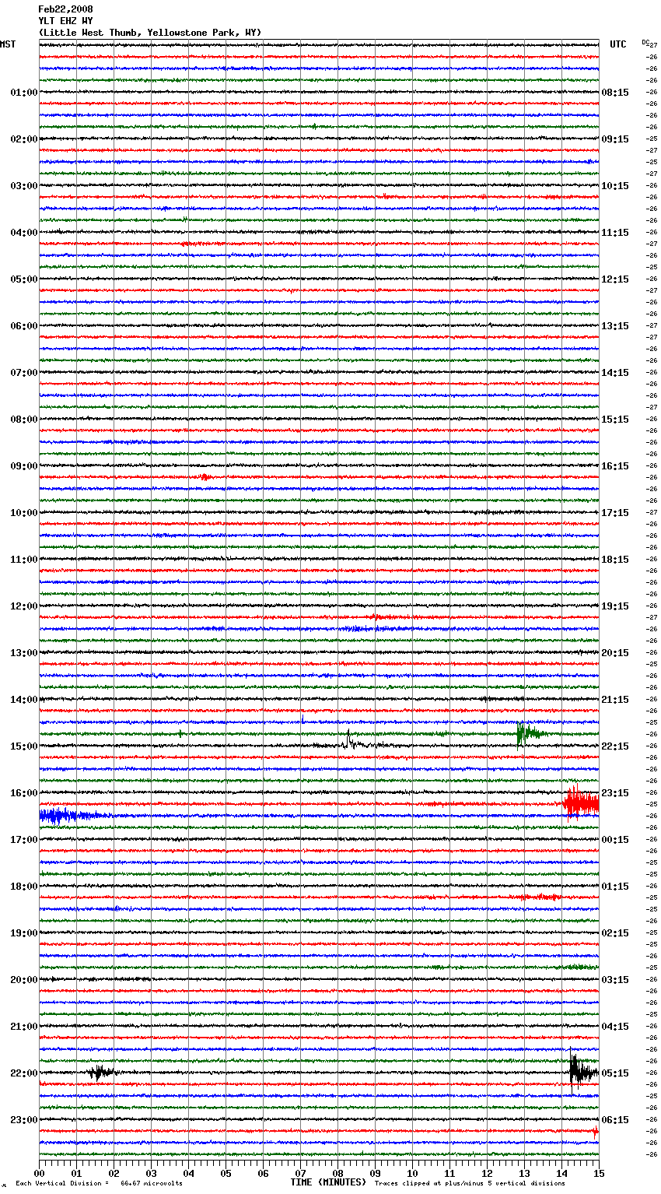
Task: Select the 04:00 MST time label
Action: pyautogui.click(x=24, y=233)
